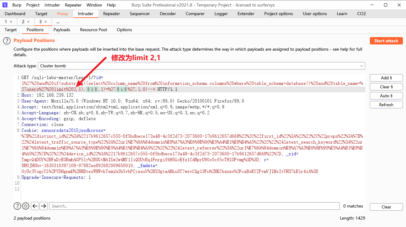This screenshot has width=406, height=227.
Task: Switch to the Dashboard tab
Action: click(x=15, y=14)
